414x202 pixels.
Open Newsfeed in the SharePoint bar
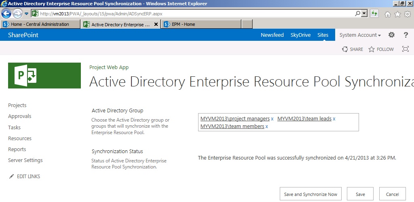coord(272,35)
